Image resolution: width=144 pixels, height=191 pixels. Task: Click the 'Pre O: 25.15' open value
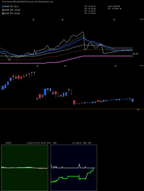[90, 6]
